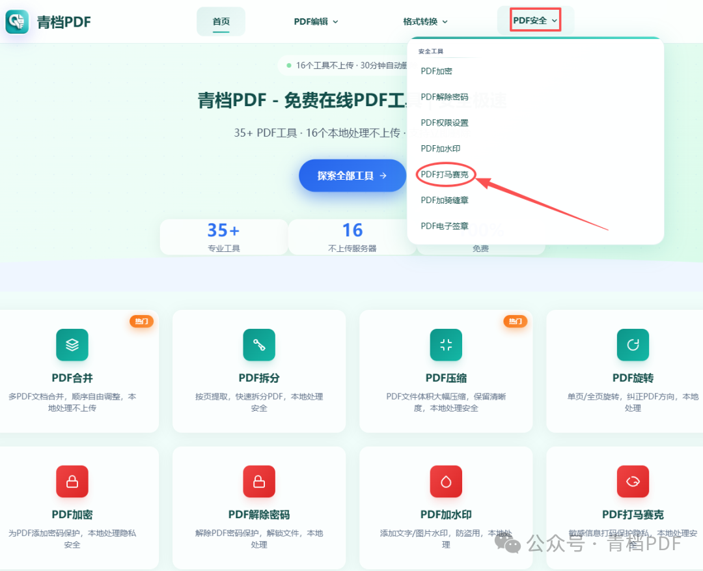
Task: Open the PDF拆分 card title
Action: pos(259,378)
